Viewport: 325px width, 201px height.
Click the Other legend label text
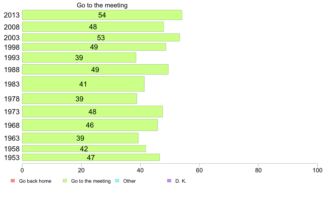tap(129, 181)
